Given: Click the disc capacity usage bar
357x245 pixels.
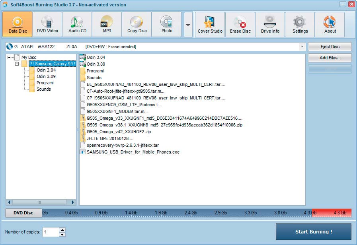Looking at the screenshot, I should pos(197,213).
